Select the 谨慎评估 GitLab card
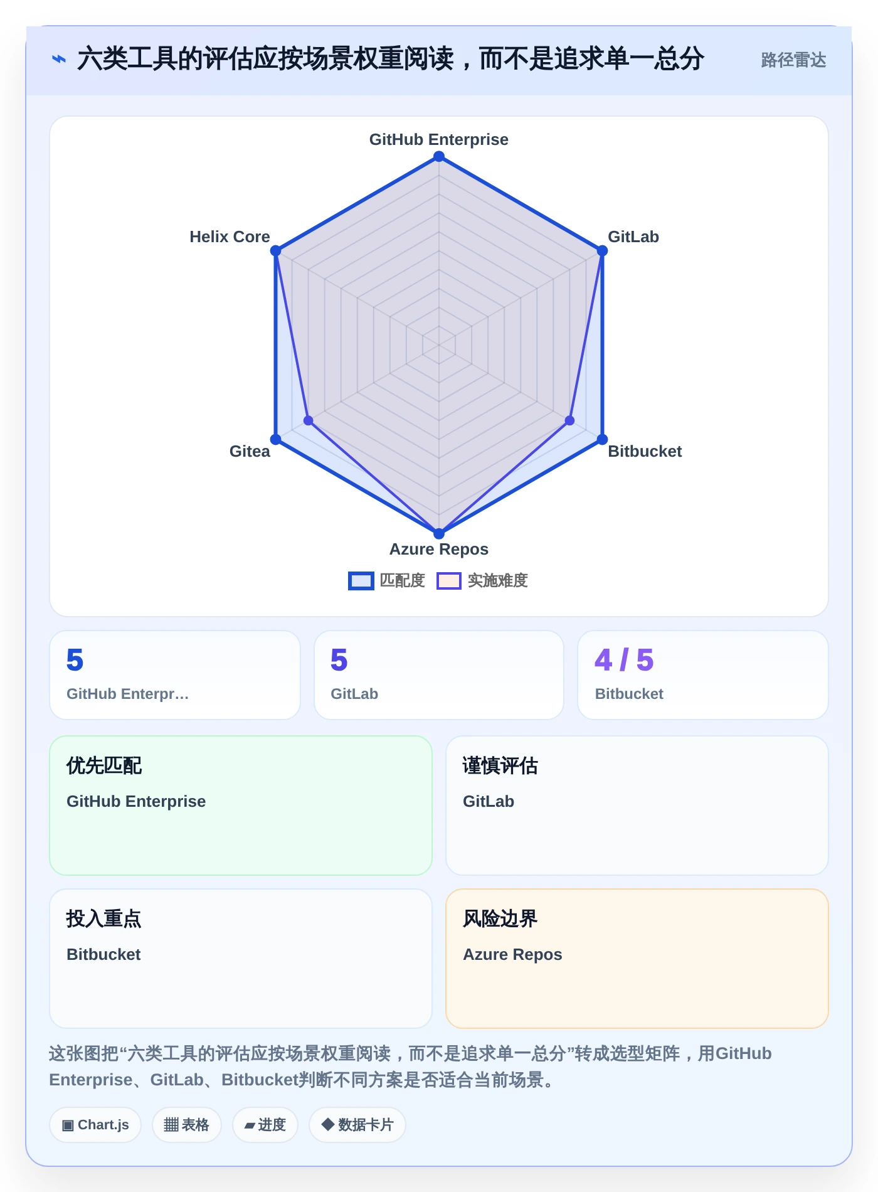Image resolution: width=878 pixels, height=1192 pixels. point(637,806)
